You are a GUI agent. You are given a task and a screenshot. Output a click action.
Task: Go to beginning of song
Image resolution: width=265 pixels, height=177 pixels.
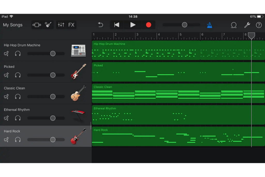click(x=117, y=25)
